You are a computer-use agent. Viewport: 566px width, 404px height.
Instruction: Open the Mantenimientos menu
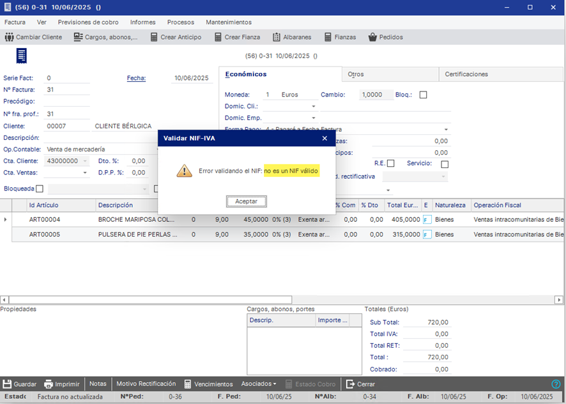click(229, 22)
